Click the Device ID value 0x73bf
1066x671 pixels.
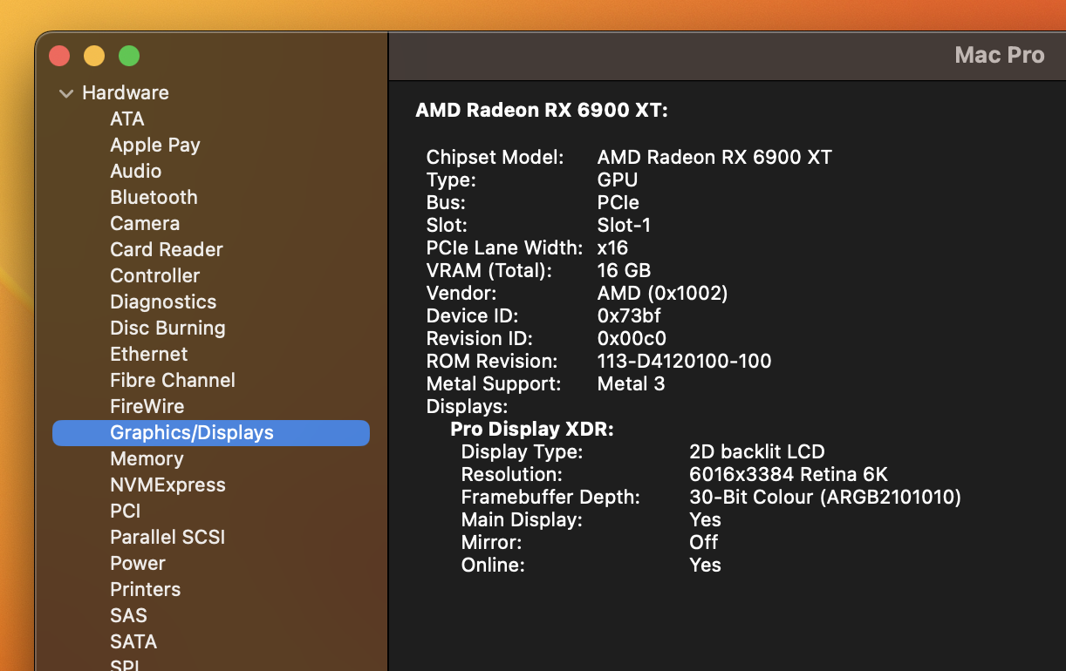coord(629,315)
